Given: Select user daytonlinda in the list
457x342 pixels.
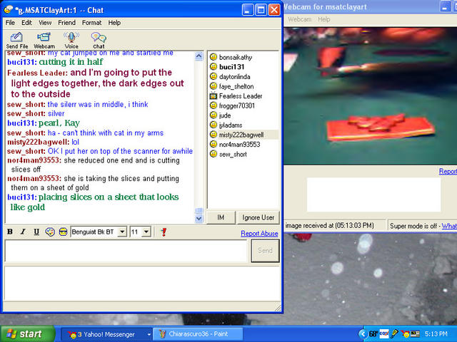Looking at the screenshot, I should click(x=235, y=76).
